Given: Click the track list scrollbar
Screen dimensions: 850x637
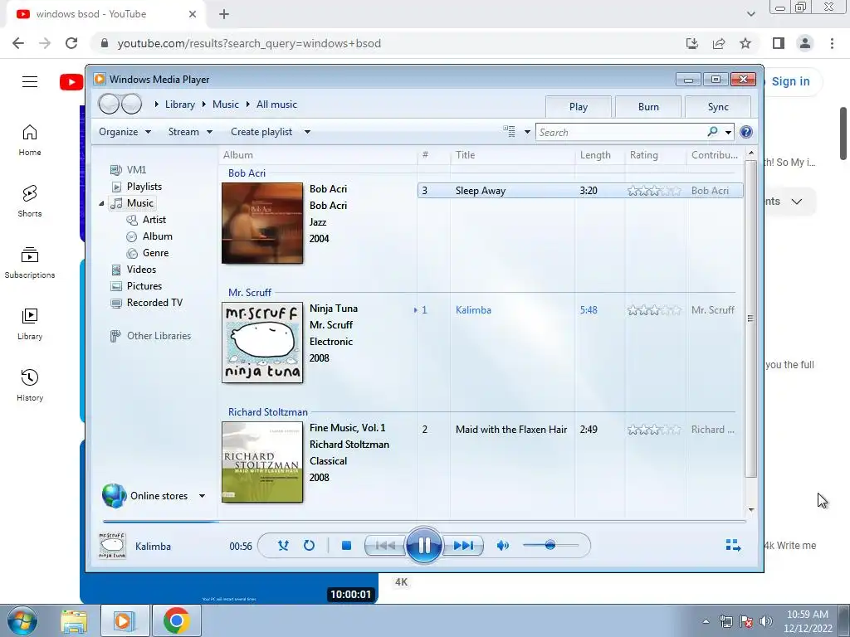Looking at the screenshot, I should point(750,318).
